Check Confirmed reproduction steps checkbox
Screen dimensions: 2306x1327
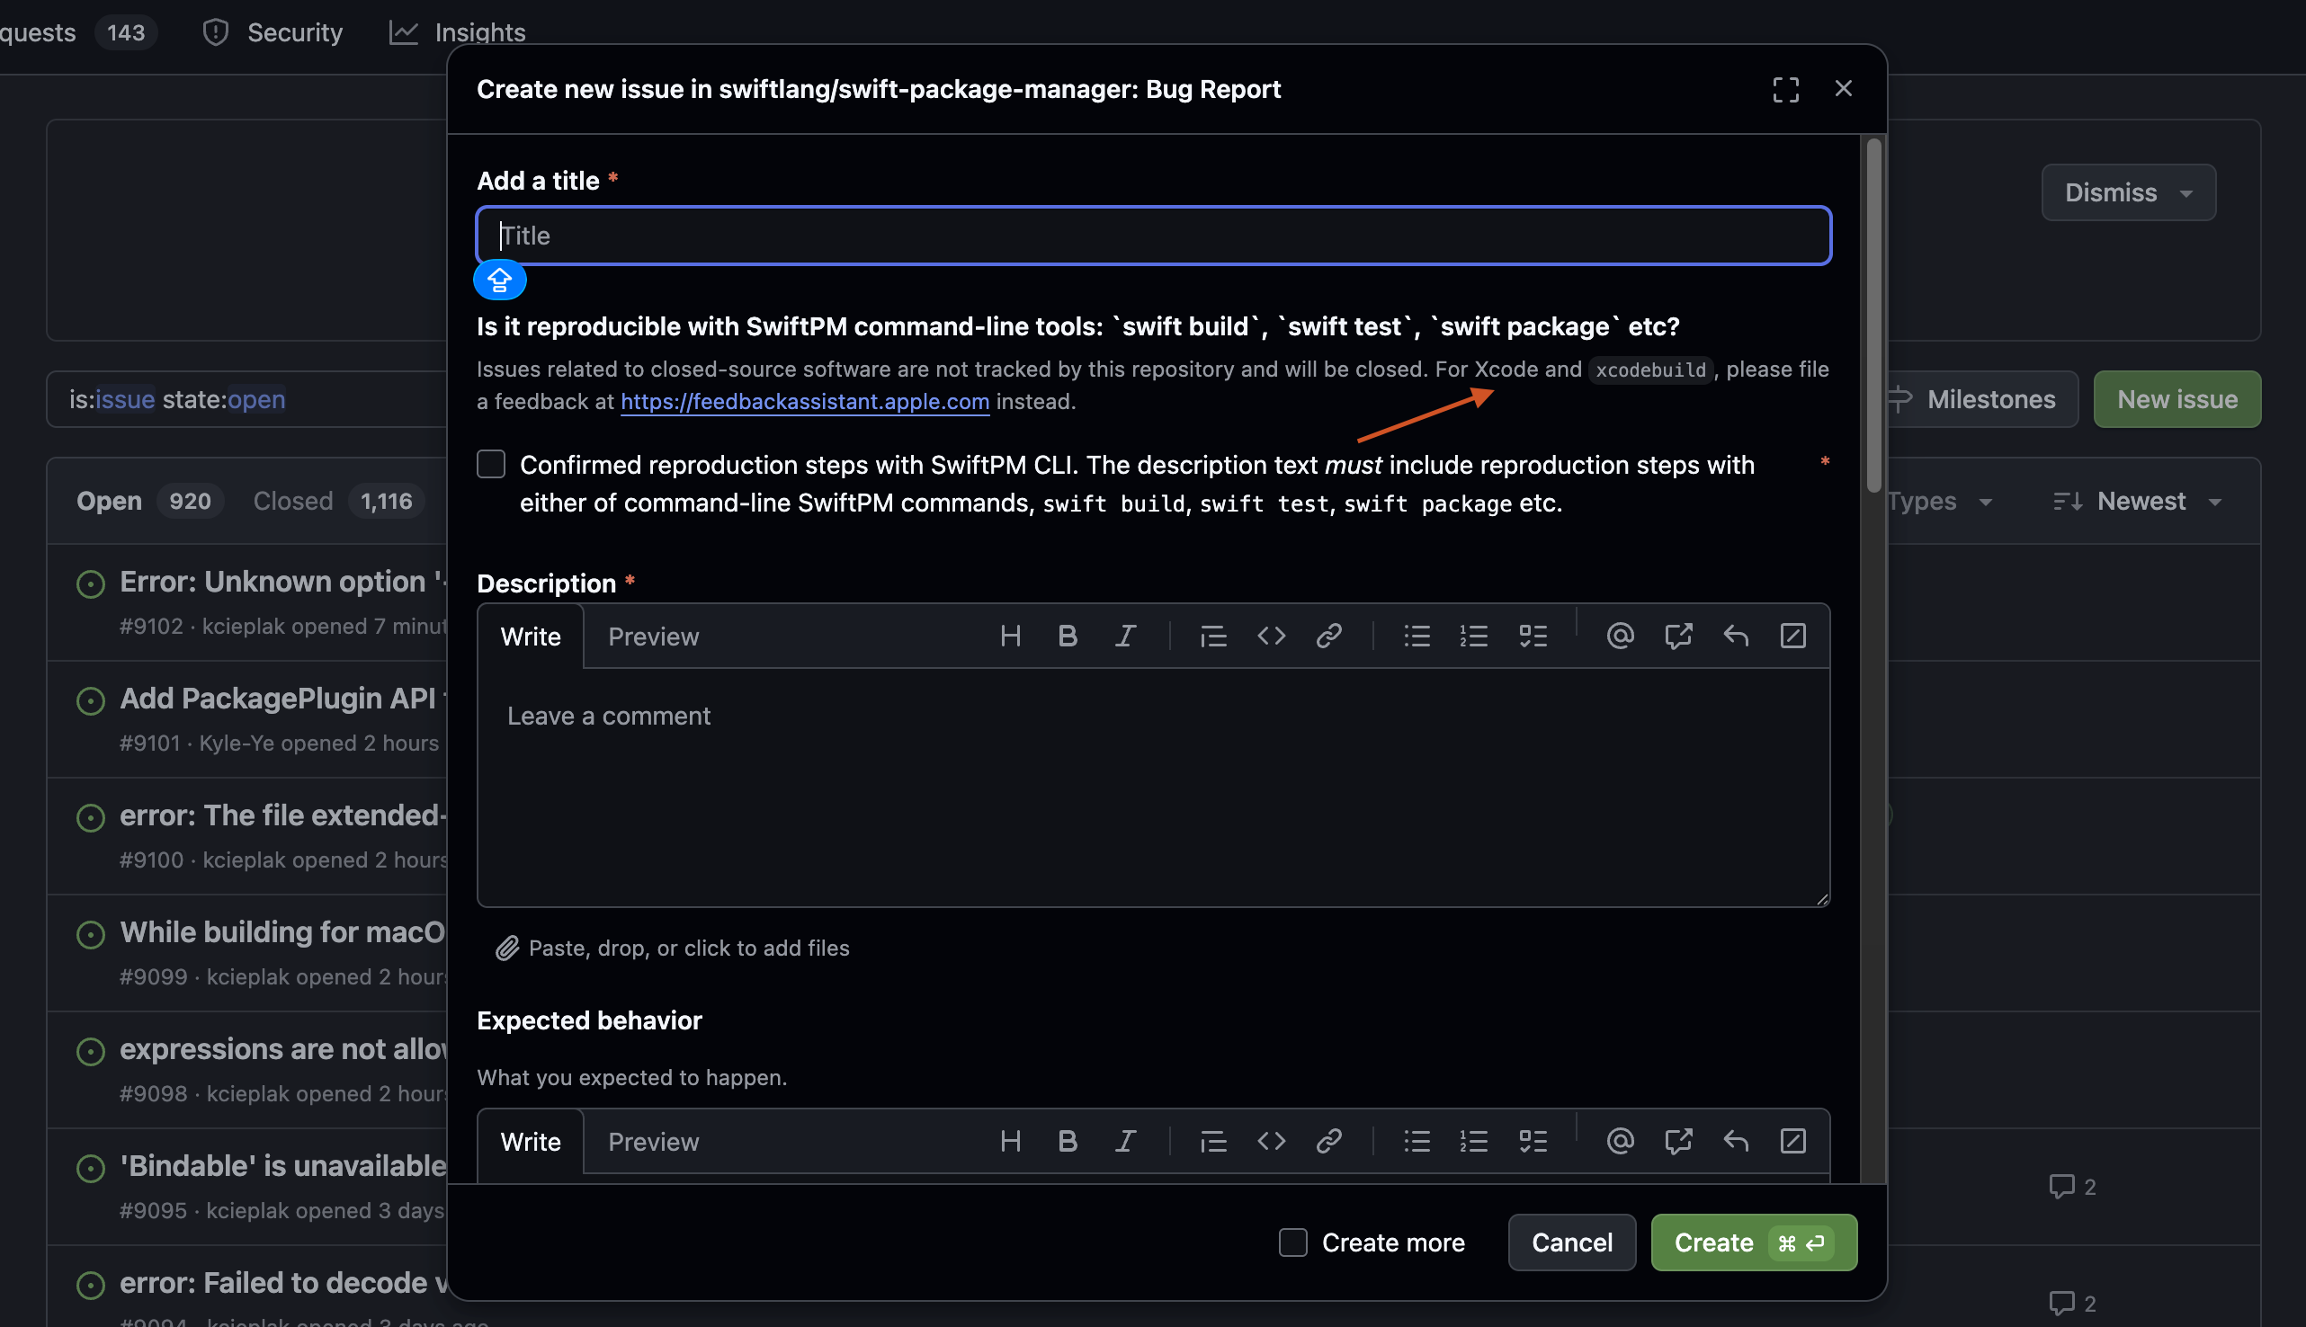pyautogui.click(x=491, y=465)
